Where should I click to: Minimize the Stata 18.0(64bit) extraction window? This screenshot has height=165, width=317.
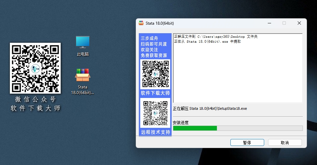coord(269,23)
